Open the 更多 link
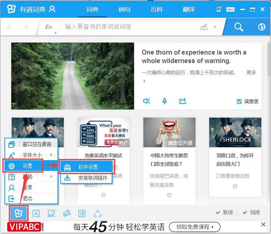 tap(251, 72)
